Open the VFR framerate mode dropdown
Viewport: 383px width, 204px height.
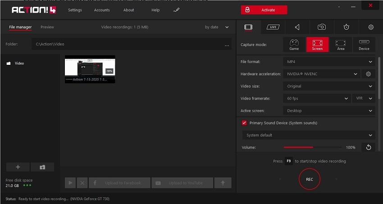(364, 98)
